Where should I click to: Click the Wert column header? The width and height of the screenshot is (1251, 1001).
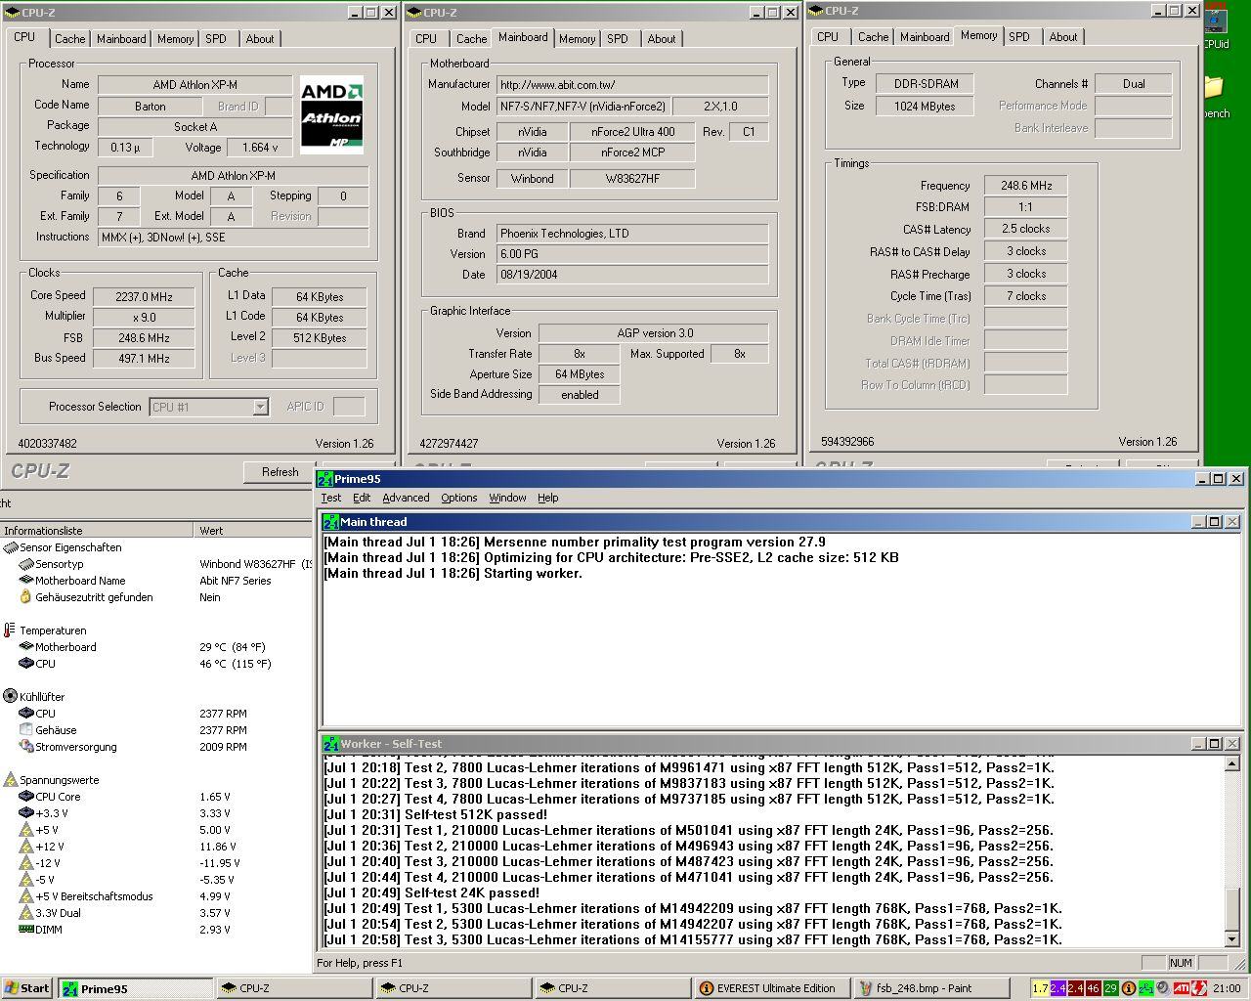253,531
